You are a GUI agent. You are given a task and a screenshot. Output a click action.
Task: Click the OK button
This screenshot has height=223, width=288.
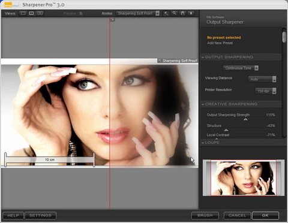coord(265,215)
